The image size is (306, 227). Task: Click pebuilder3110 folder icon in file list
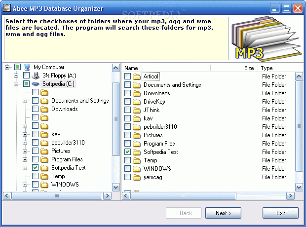coord(137,127)
